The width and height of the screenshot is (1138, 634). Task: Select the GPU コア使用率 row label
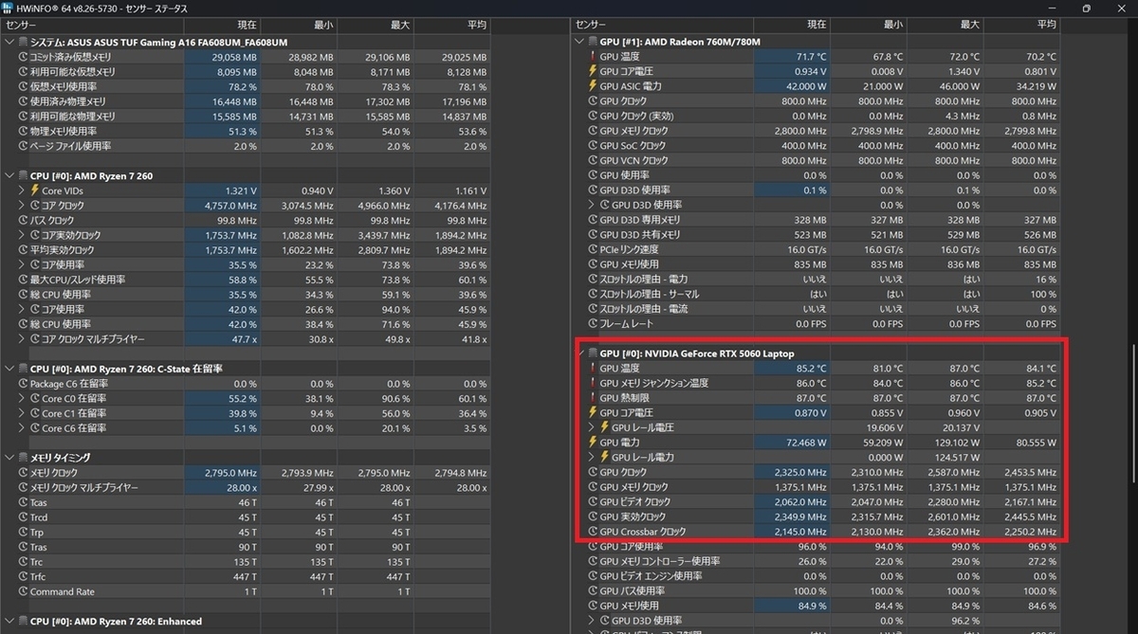pyautogui.click(x=633, y=547)
